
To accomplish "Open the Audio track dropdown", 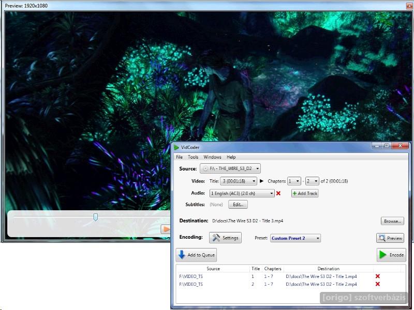I will click(x=242, y=193).
